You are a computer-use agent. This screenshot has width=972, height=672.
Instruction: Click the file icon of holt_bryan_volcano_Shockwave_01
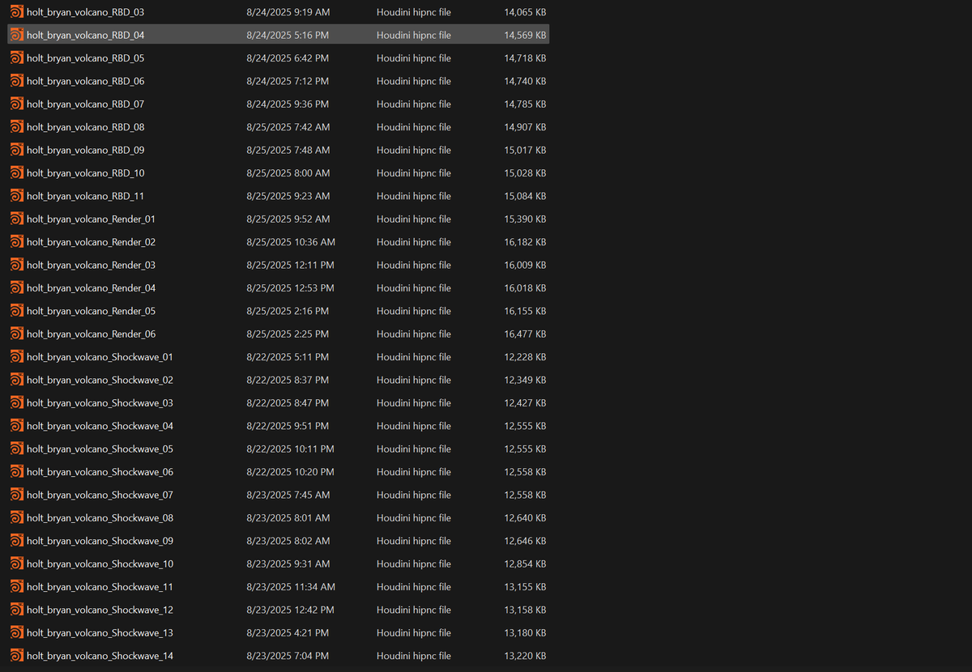[x=17, y=357]
